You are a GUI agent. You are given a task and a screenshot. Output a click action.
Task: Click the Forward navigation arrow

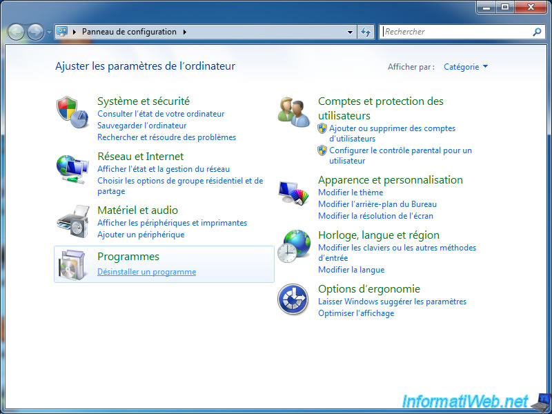[36, 32]
